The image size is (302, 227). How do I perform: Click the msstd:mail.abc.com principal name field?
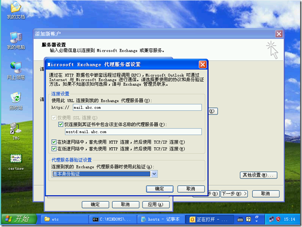pos(133,132)
